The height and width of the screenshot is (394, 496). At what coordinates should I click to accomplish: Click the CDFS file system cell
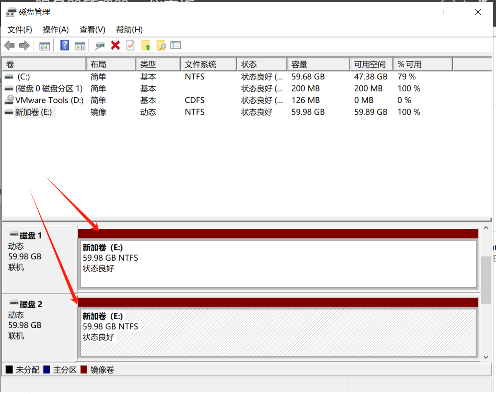click(x=195, y=100)
